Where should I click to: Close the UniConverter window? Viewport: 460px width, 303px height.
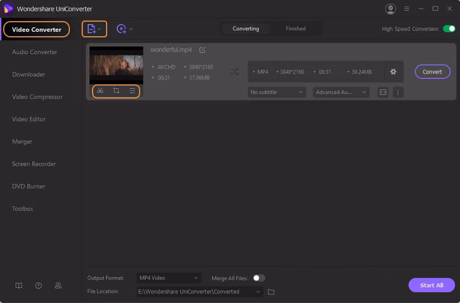point(450,9)
